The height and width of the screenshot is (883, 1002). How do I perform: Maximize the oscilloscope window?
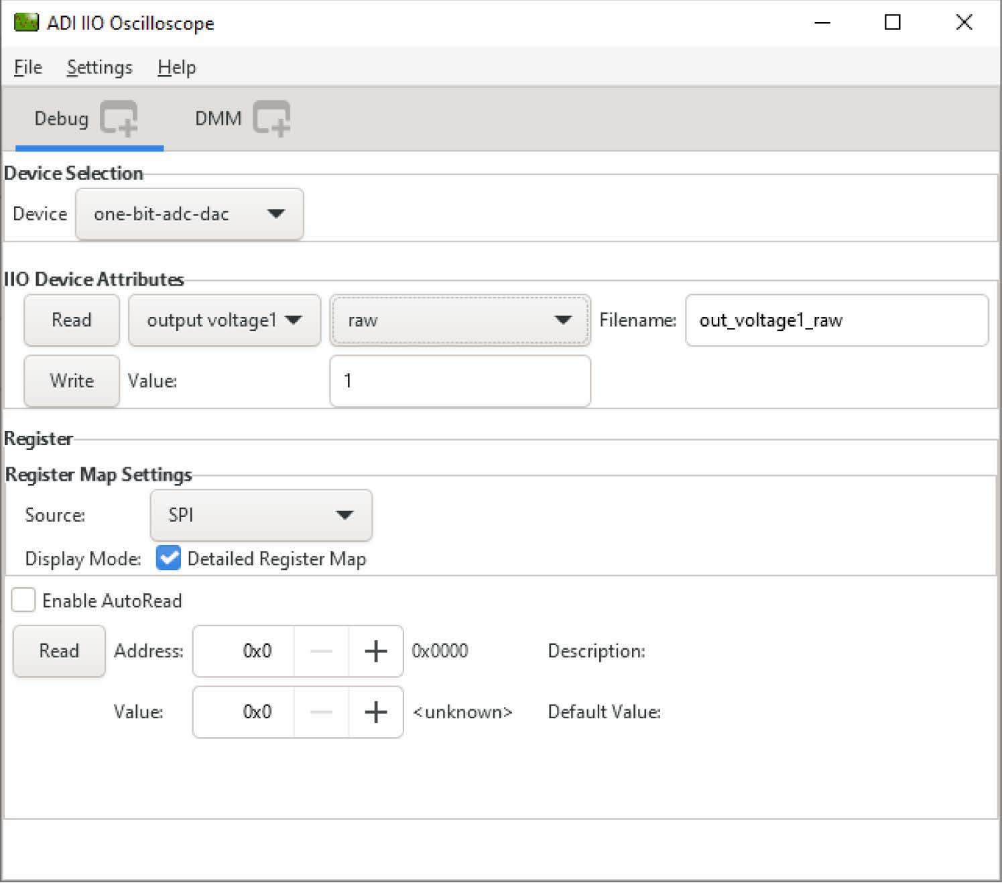click(892, 23)
